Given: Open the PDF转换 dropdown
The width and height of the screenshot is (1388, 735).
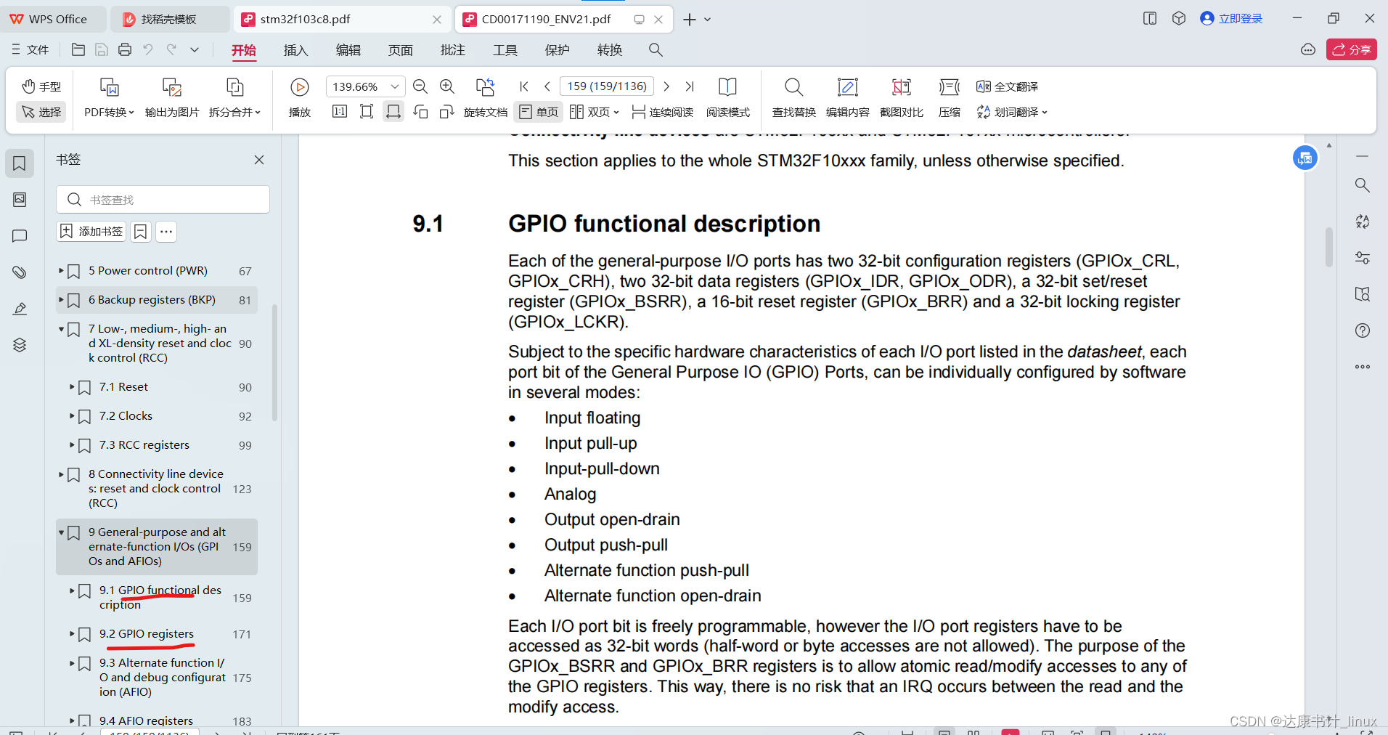Looking at the screenshot, I should point(109,113).
